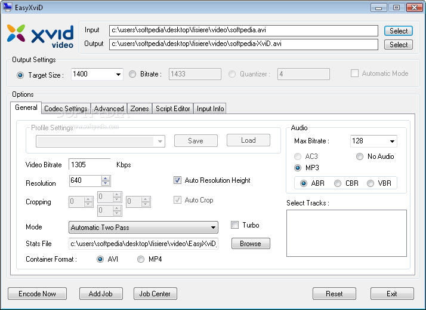Click the Browse button for Stats File
The width and height of the screenshot is (426, 310).
click(251, 243)
